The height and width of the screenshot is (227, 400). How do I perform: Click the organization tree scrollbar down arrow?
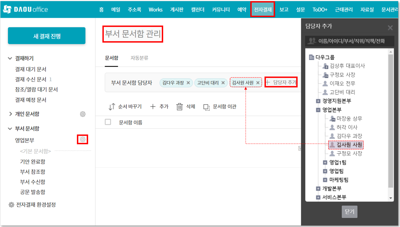391,198
